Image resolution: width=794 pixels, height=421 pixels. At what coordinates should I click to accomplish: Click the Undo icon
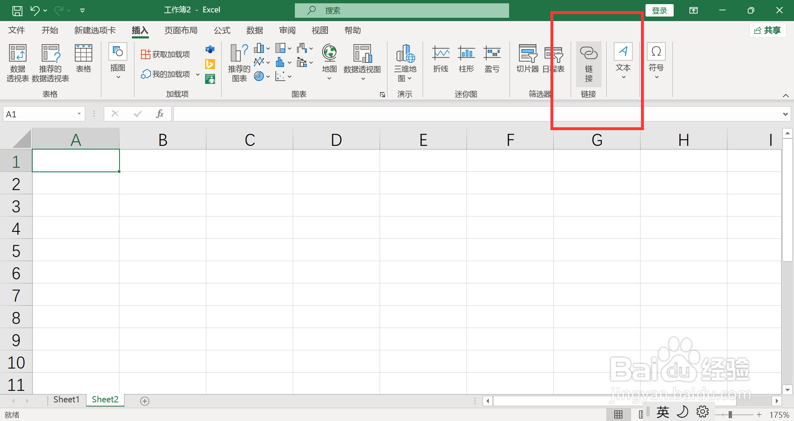point(35,11)
